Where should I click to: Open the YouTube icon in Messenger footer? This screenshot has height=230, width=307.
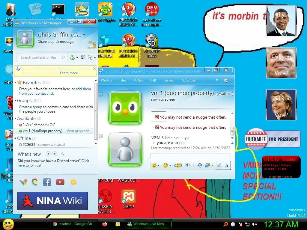[x=60, y=182]
